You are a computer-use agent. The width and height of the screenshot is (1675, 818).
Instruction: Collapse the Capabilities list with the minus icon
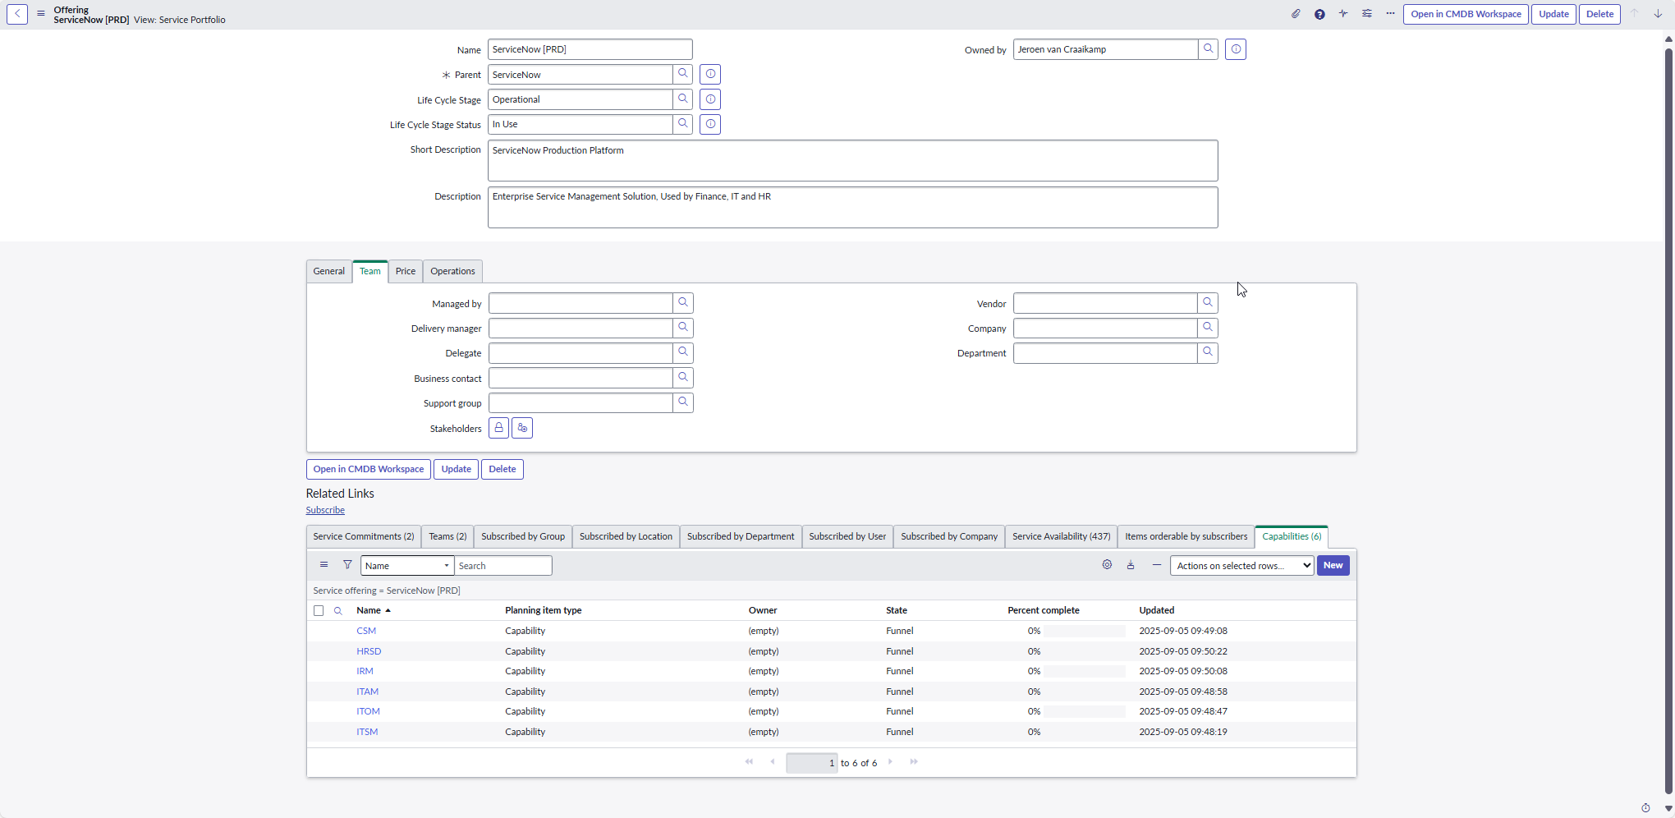[1156, 565]
